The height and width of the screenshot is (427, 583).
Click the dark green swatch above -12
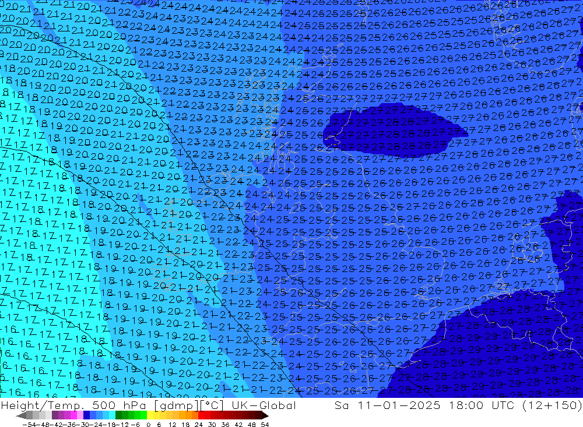coord(118,415)
